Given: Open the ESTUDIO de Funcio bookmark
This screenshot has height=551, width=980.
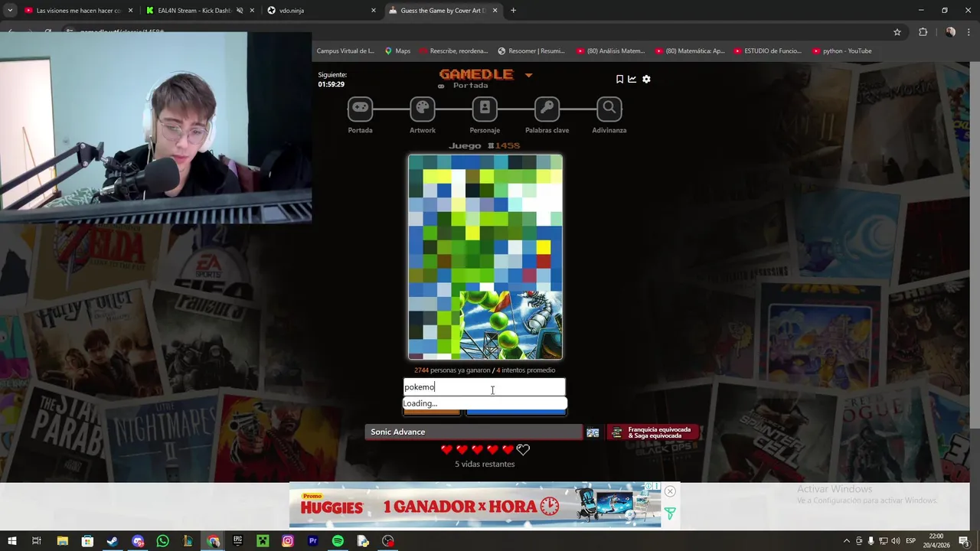Looking at the screenshot, I should coord(767,51).
